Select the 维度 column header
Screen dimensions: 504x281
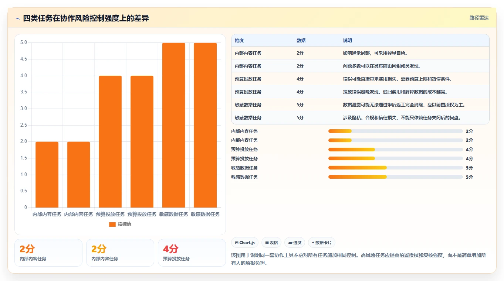point(239,41)
